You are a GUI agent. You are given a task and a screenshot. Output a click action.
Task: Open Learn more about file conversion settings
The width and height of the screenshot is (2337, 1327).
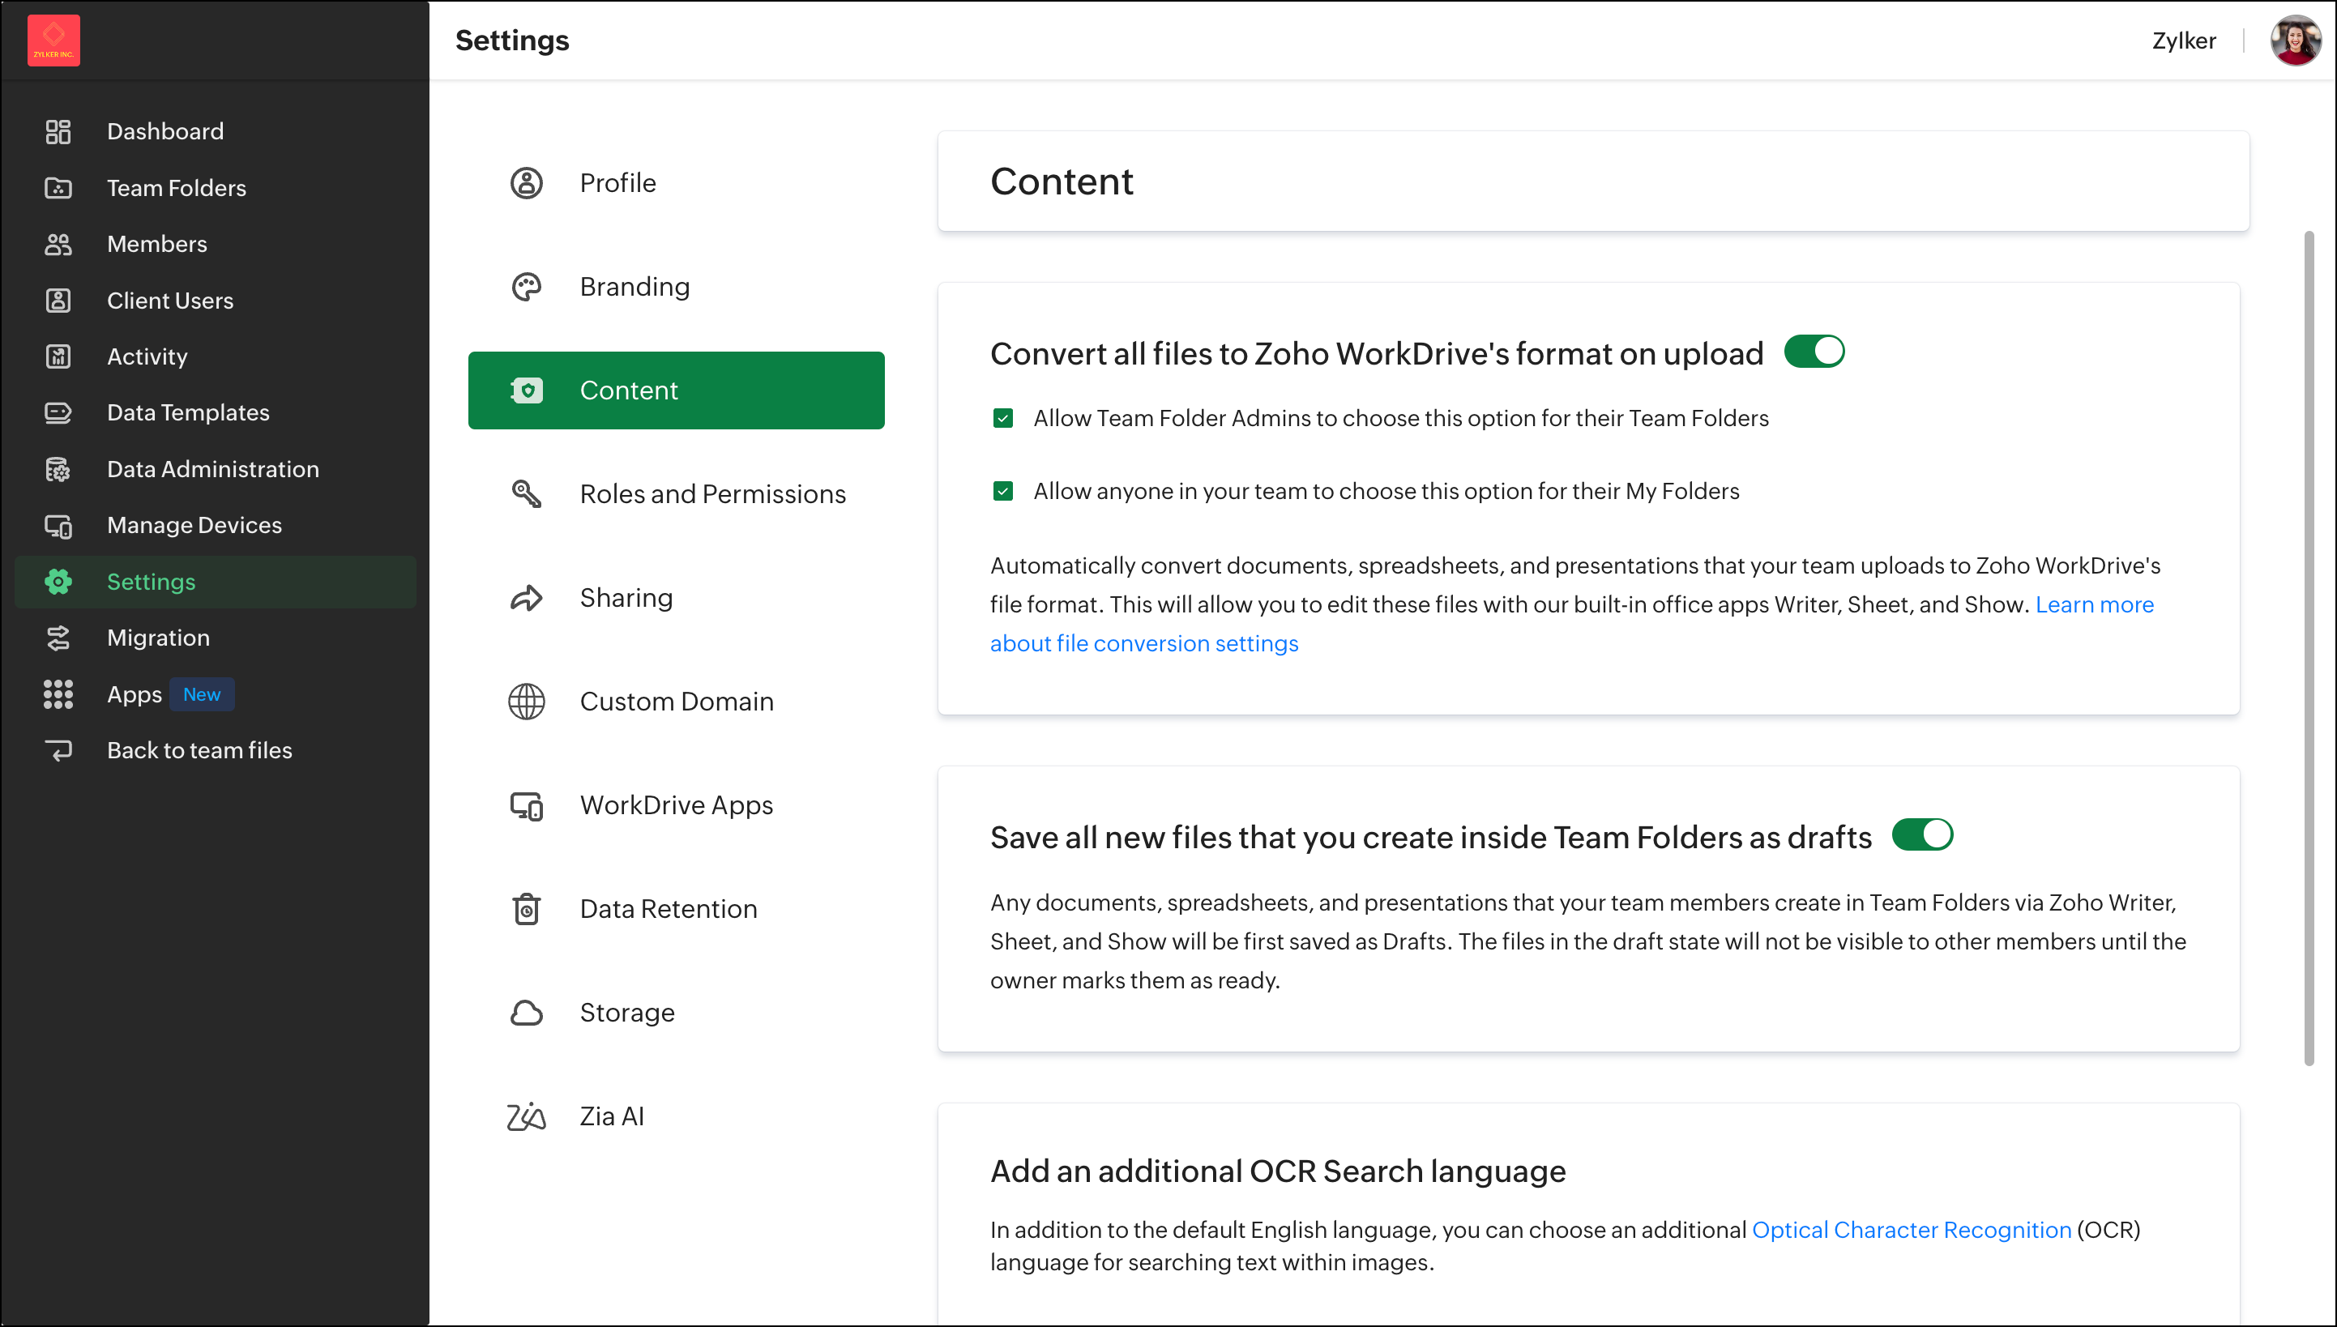1144,643
